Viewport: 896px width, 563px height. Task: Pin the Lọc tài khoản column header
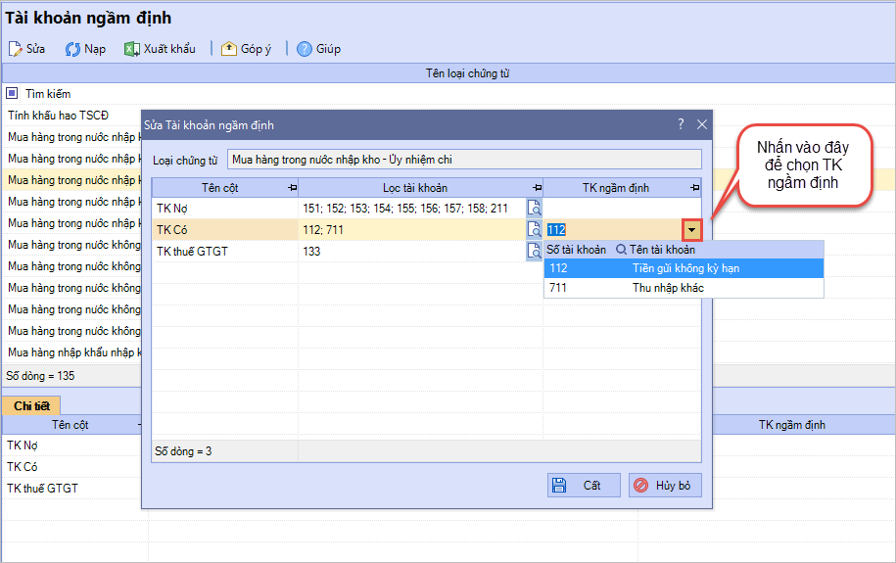(x=536, y=187)
